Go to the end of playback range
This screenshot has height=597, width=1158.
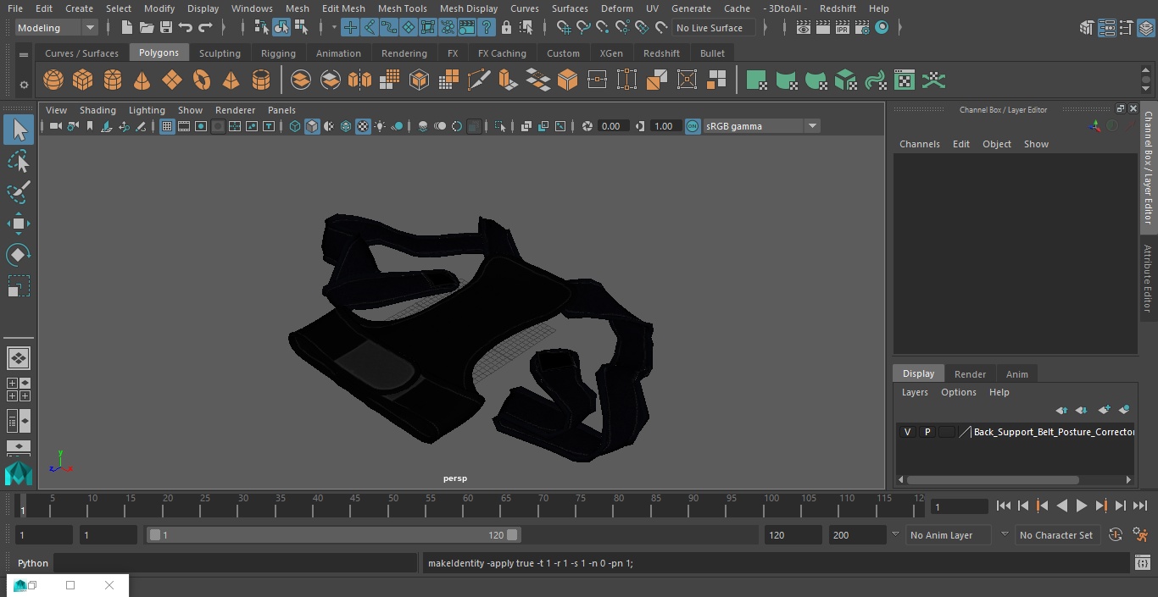coord(1140,506)
